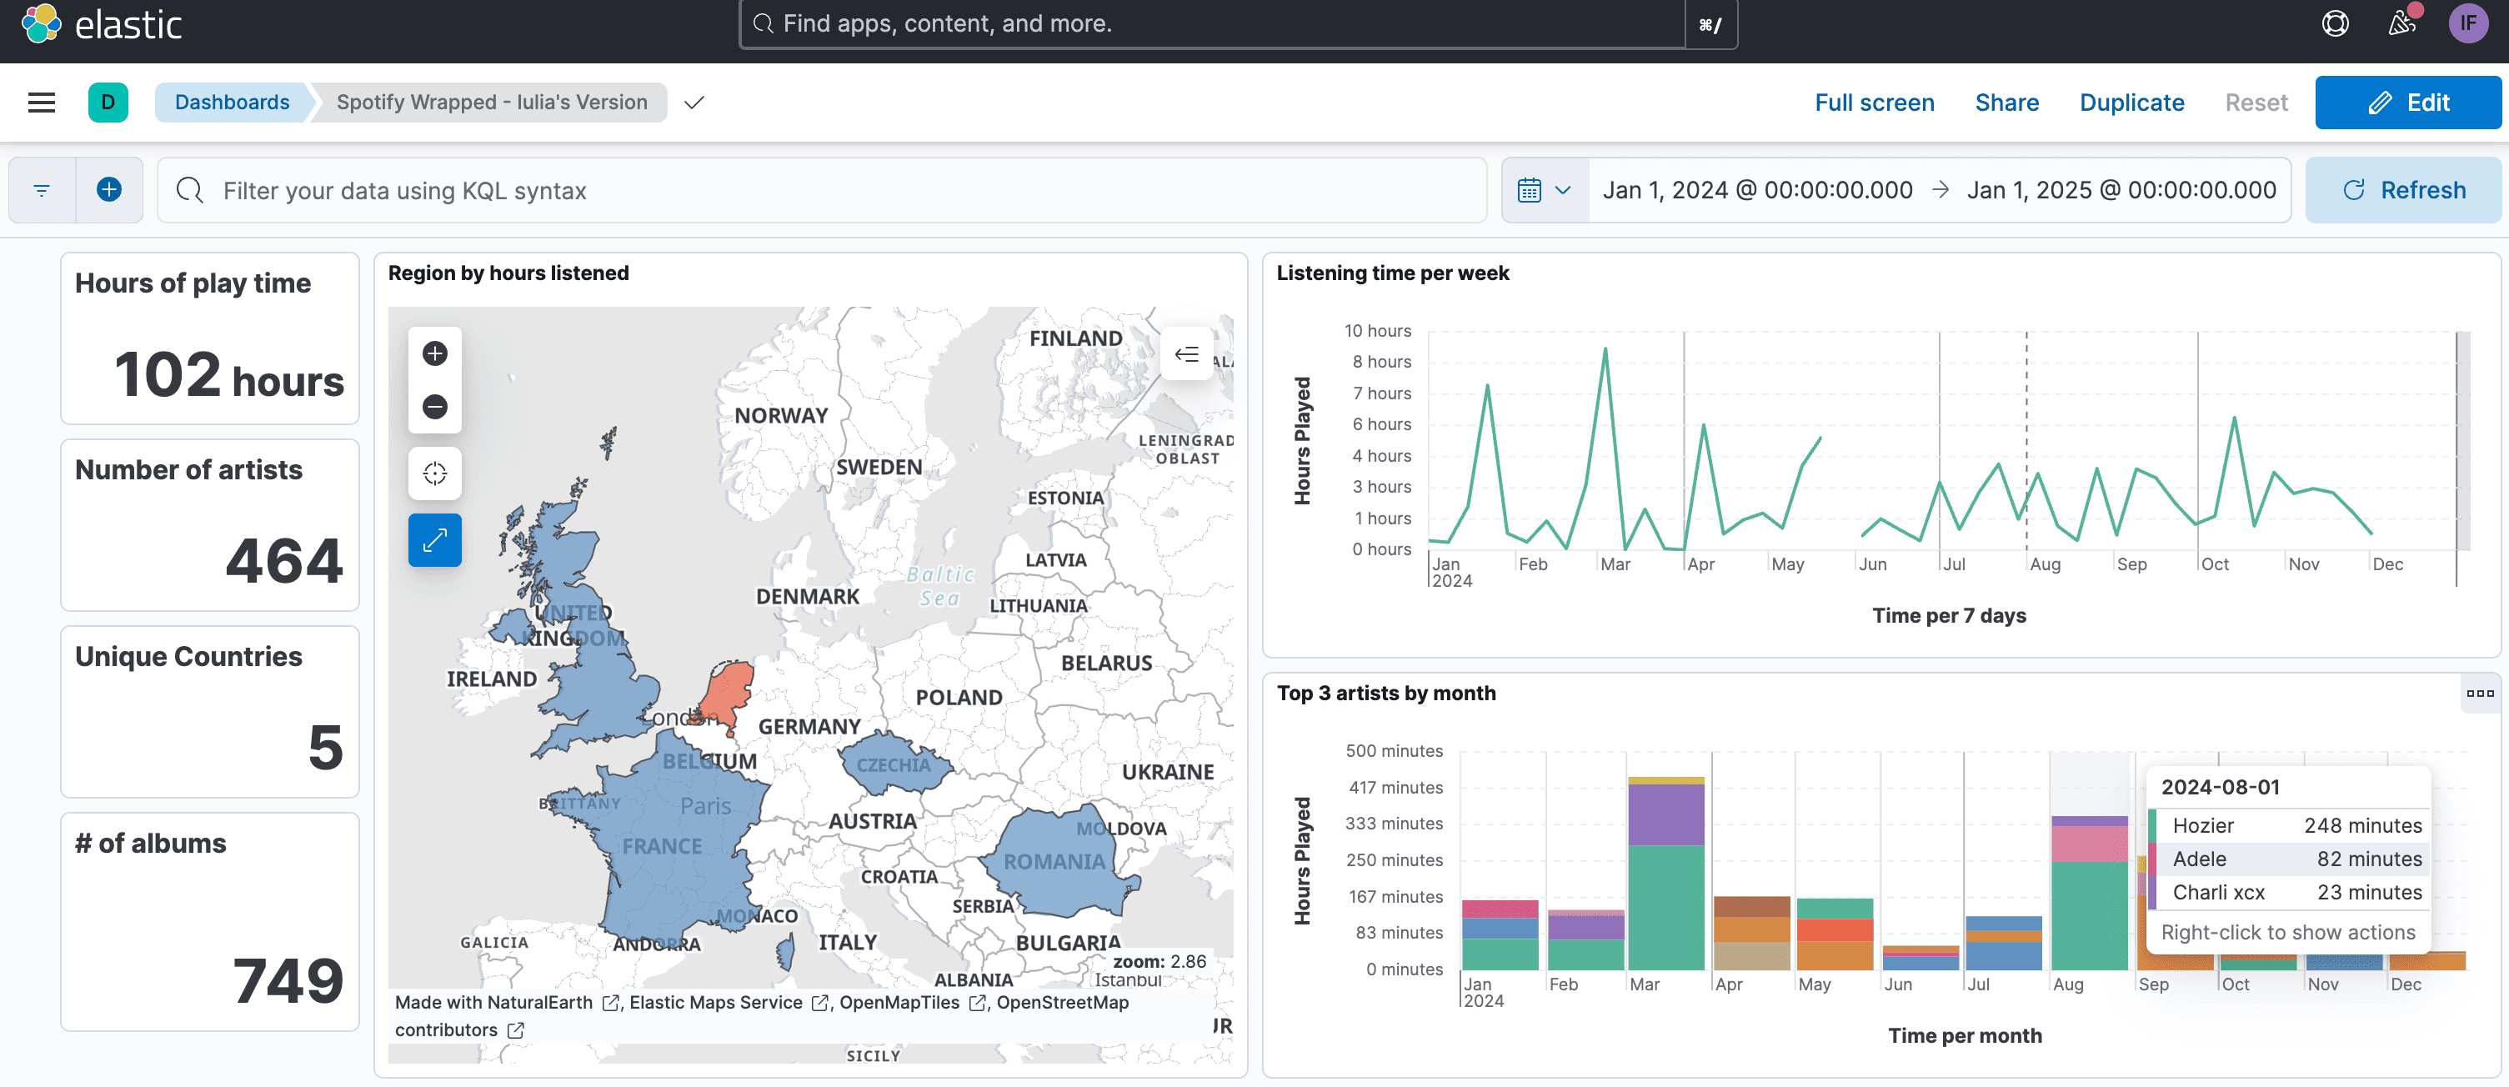Add a filter with the plus icon
Viewport: 2509px width, 1087px height.
tap(109, 190)
